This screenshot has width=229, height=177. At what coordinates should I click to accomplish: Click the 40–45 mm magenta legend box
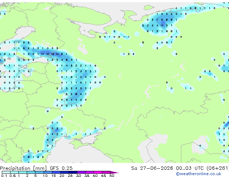click(x=98, y=172)
